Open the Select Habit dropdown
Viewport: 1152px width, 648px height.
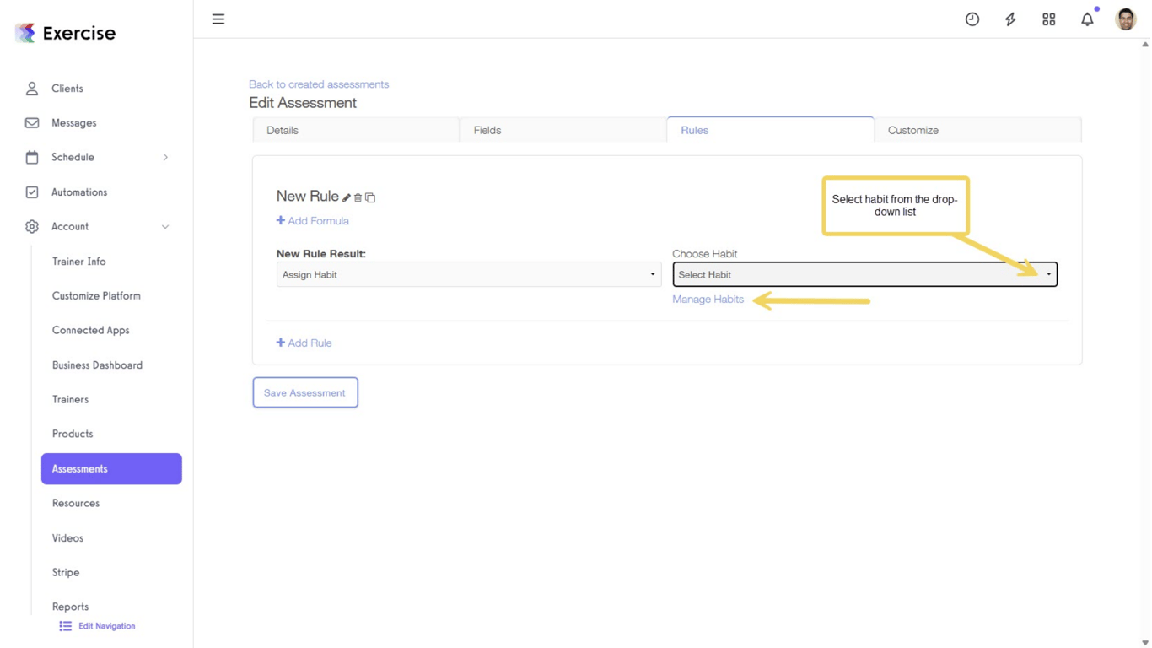[864, 274]
